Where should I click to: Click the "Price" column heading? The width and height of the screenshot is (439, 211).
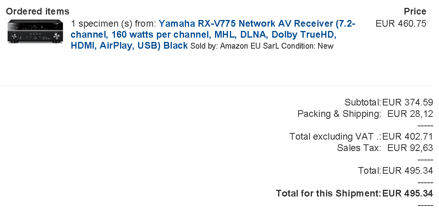click(x=415, y=11)
